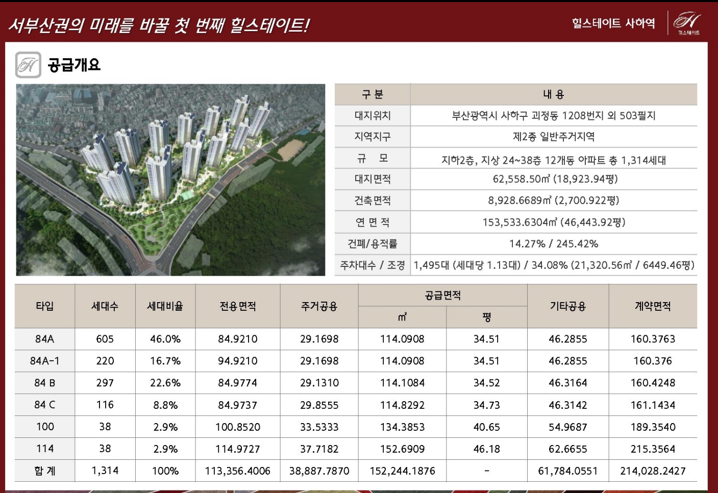Viewport: 718px width, 493px height.
Task: Click the 지역지구 row label
Action: pos(373,137)
